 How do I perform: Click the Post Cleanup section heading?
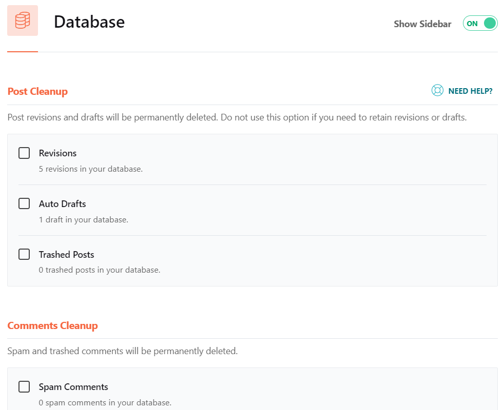click(x=37, y=92)
